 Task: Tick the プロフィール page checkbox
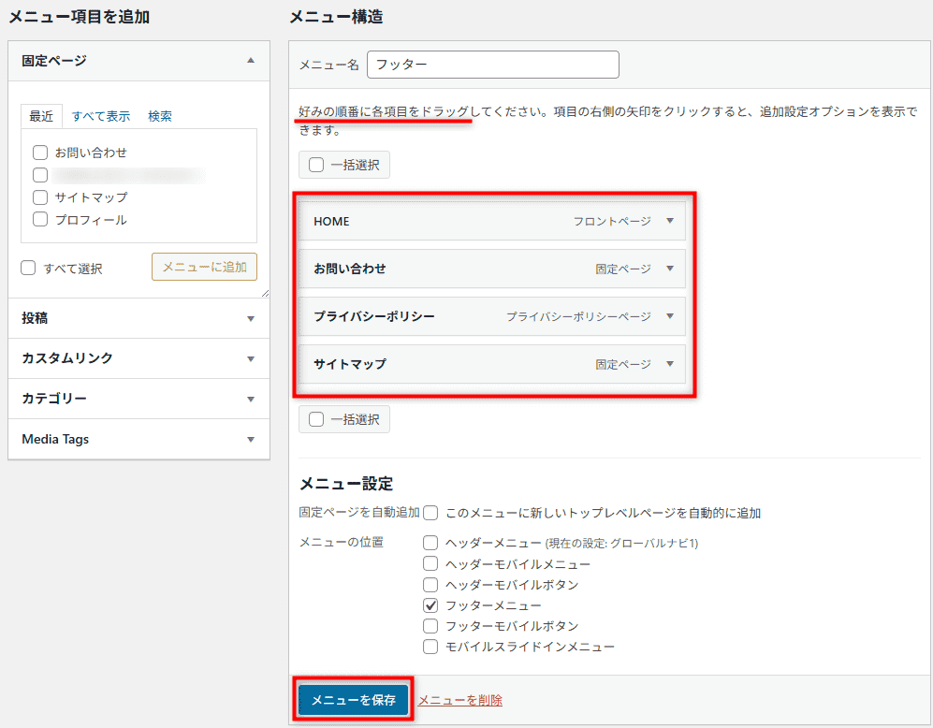tap(39, 220)
